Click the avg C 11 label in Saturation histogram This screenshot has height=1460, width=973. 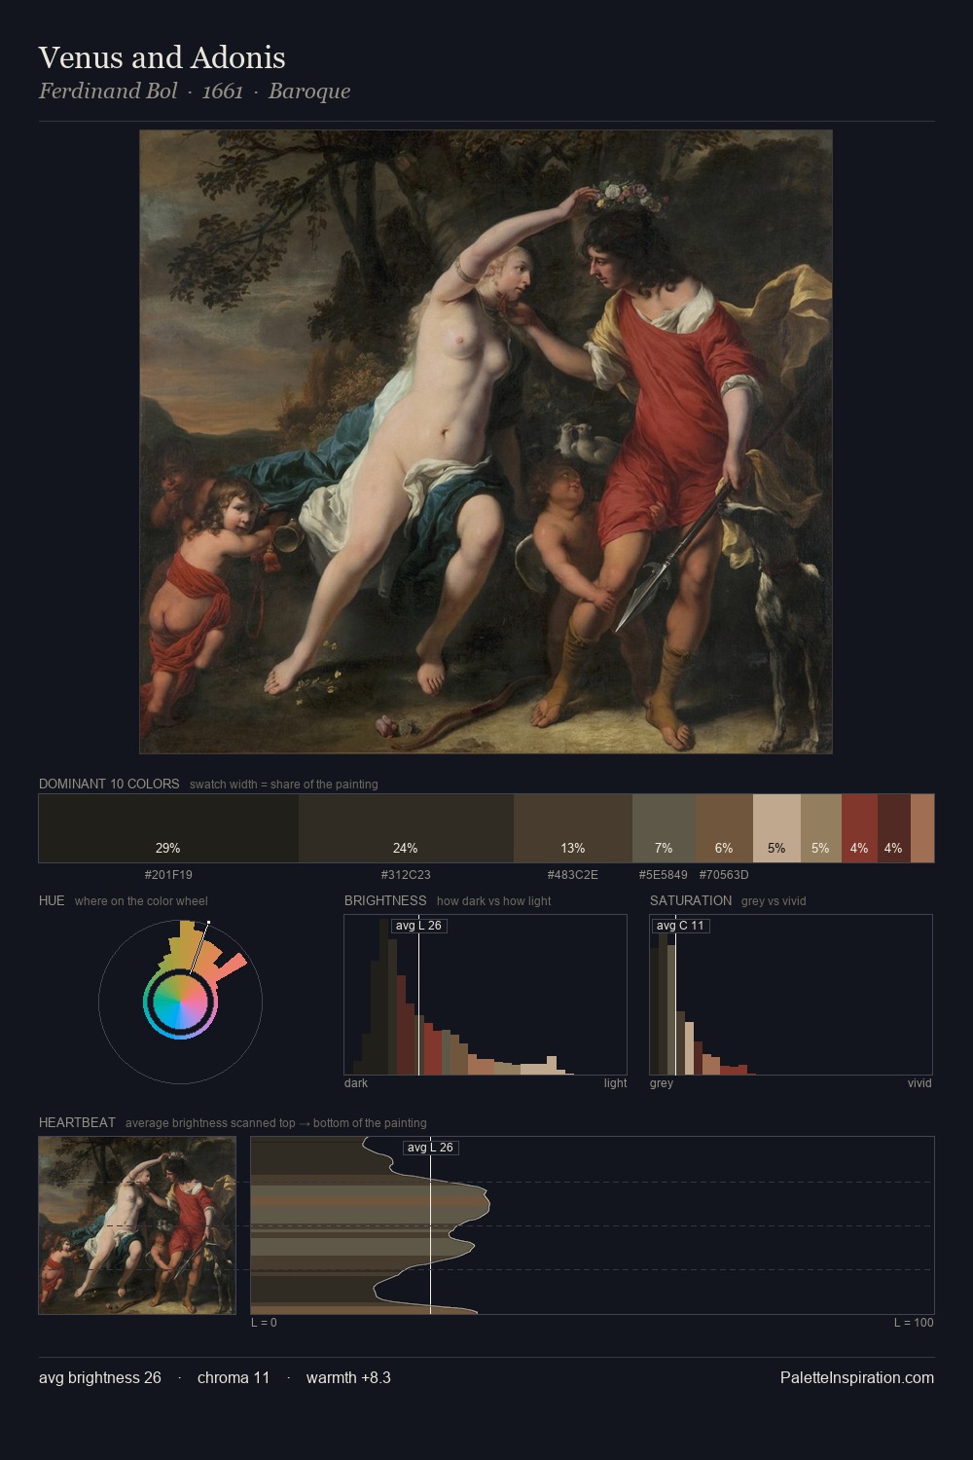point(680,926)
